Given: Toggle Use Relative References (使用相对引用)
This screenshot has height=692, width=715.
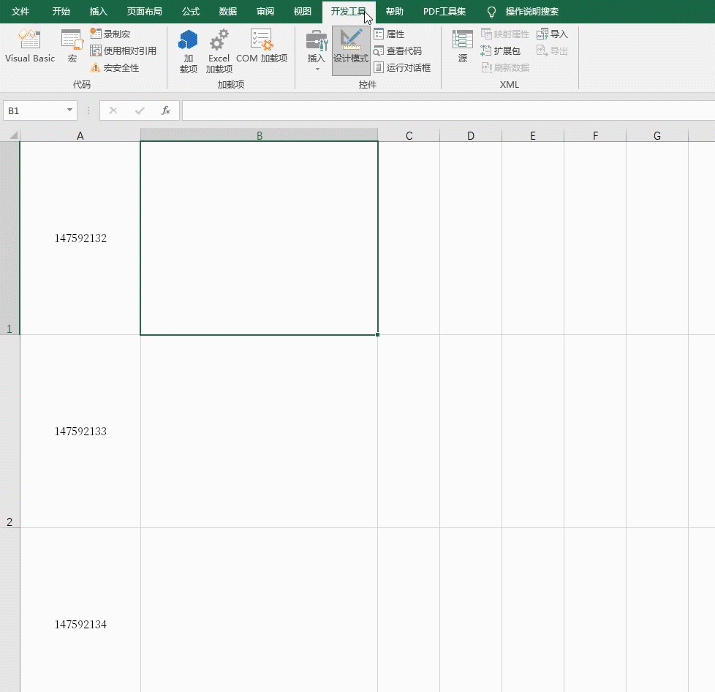Looking at the screenshot, I should 123,50.
